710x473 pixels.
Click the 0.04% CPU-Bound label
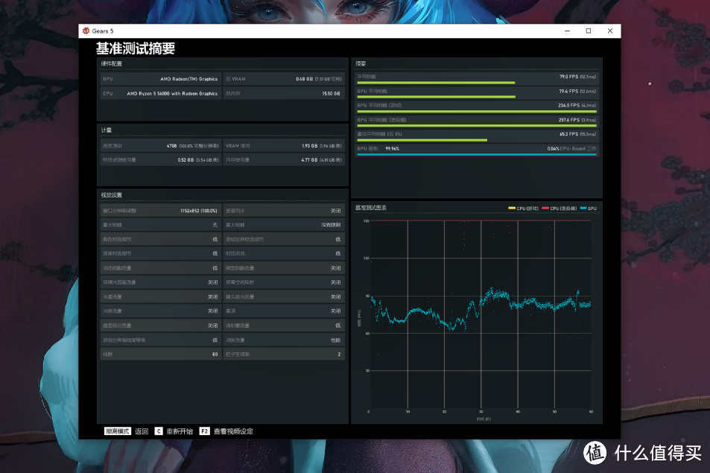click(571, 148)
